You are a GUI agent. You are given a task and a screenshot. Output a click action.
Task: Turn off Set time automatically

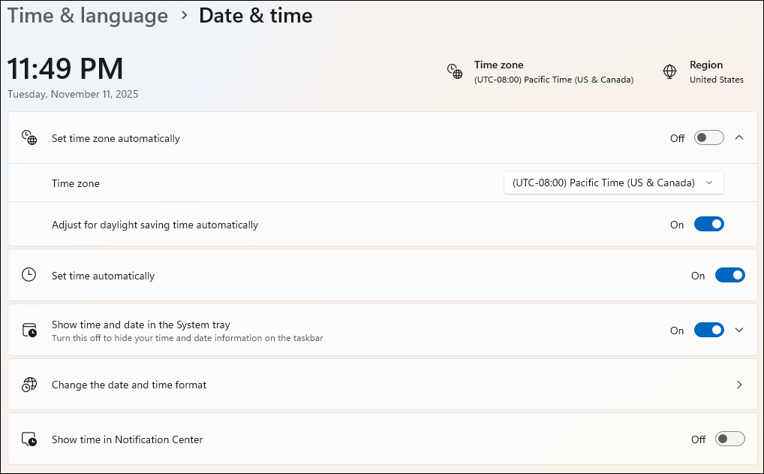click(729, 275)
